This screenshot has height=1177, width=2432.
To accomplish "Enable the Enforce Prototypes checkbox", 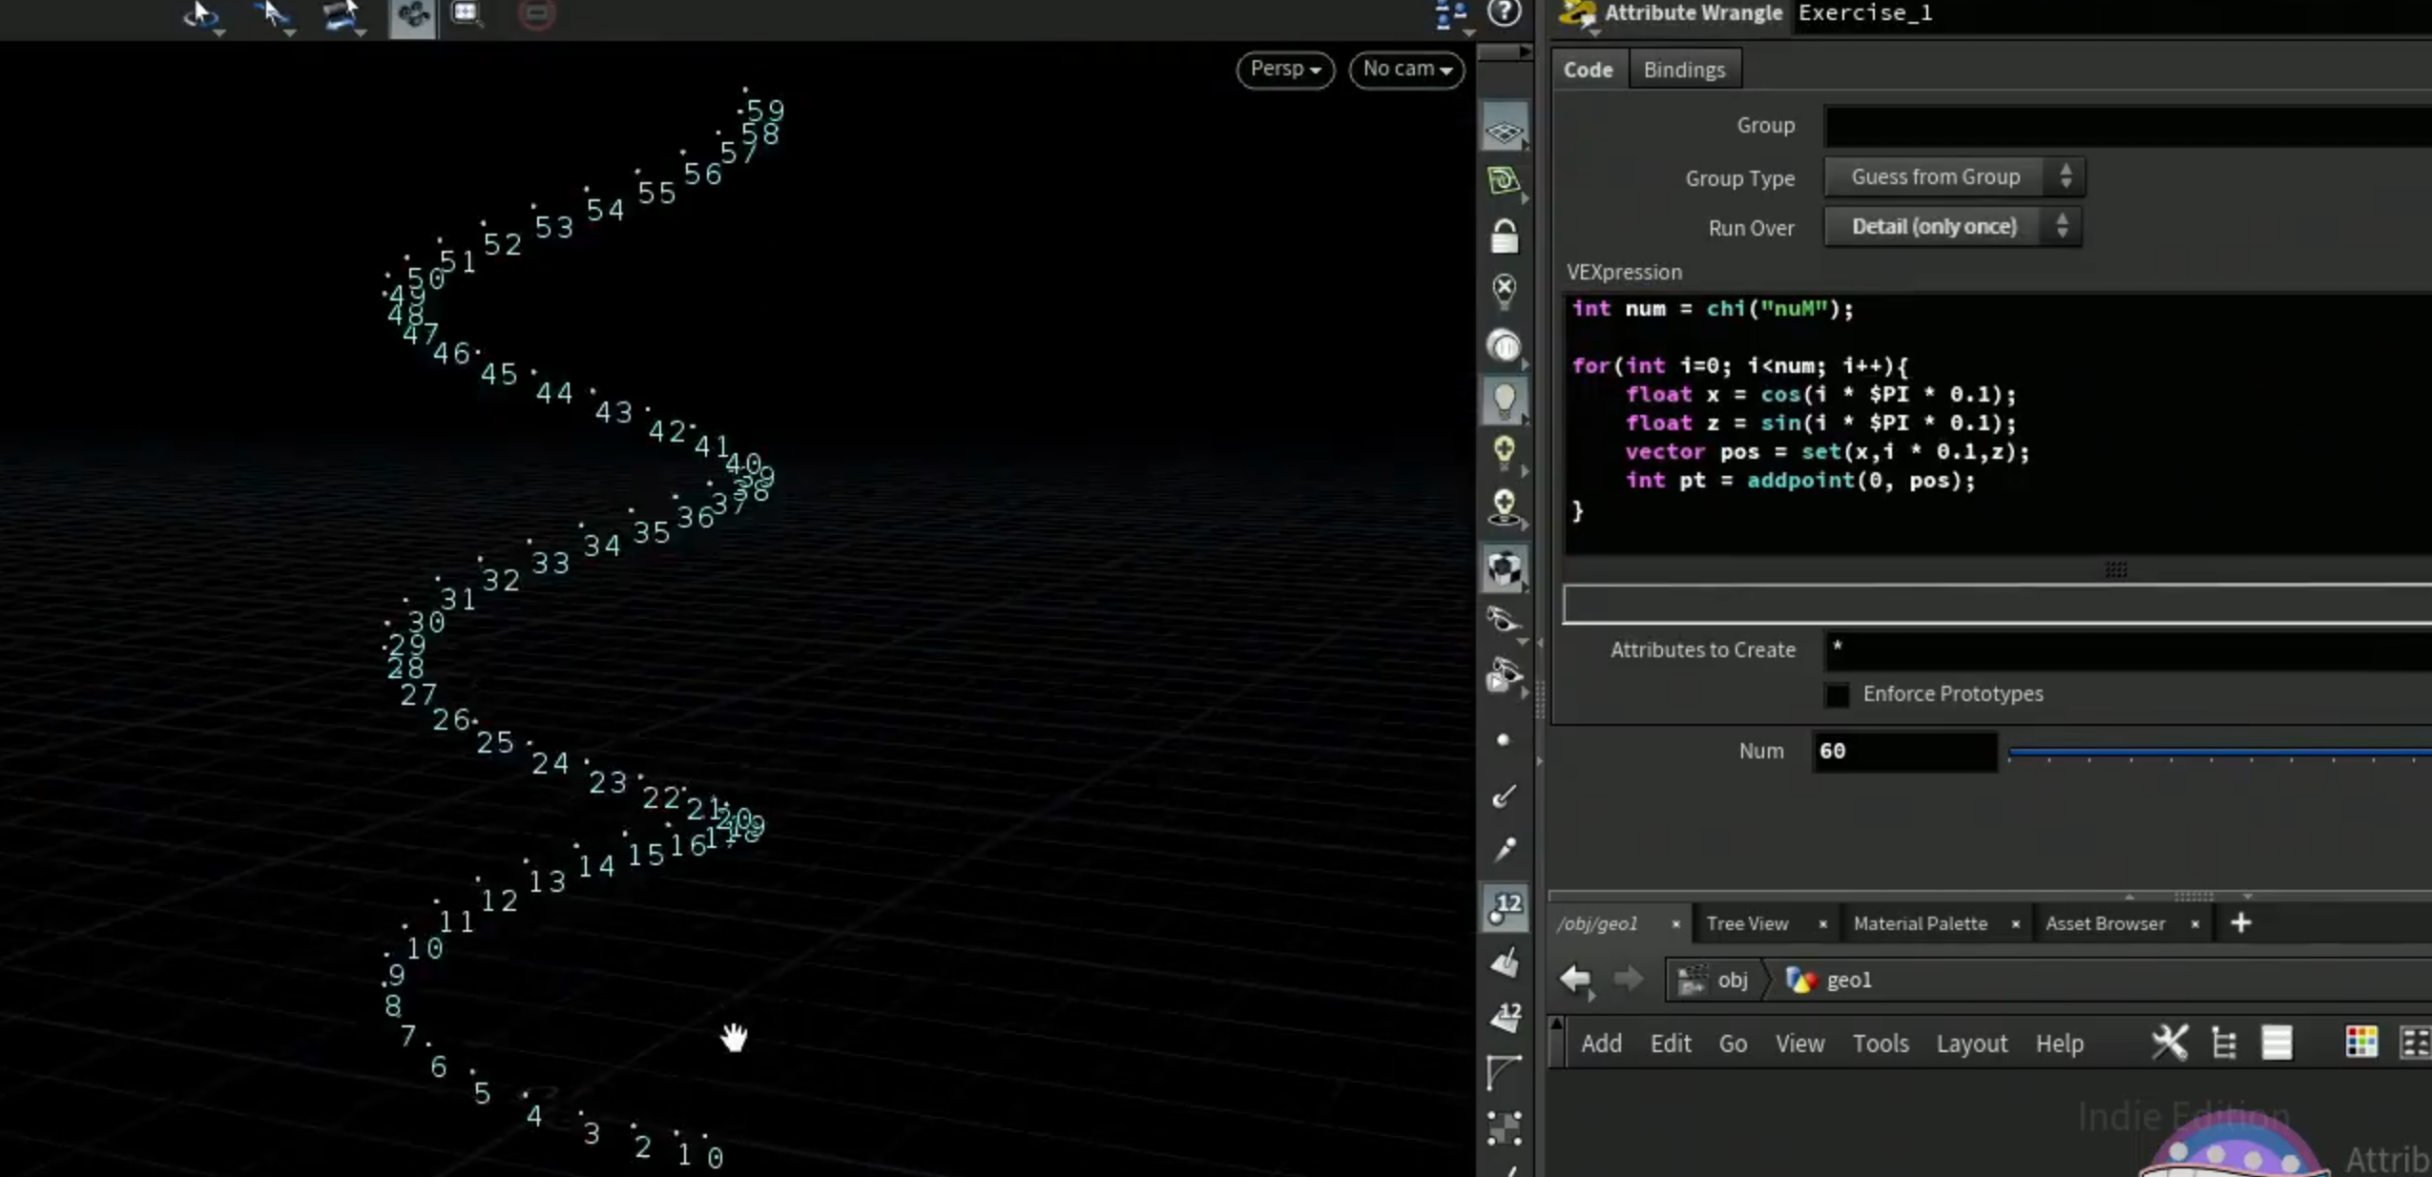I will pos(1837,694).
